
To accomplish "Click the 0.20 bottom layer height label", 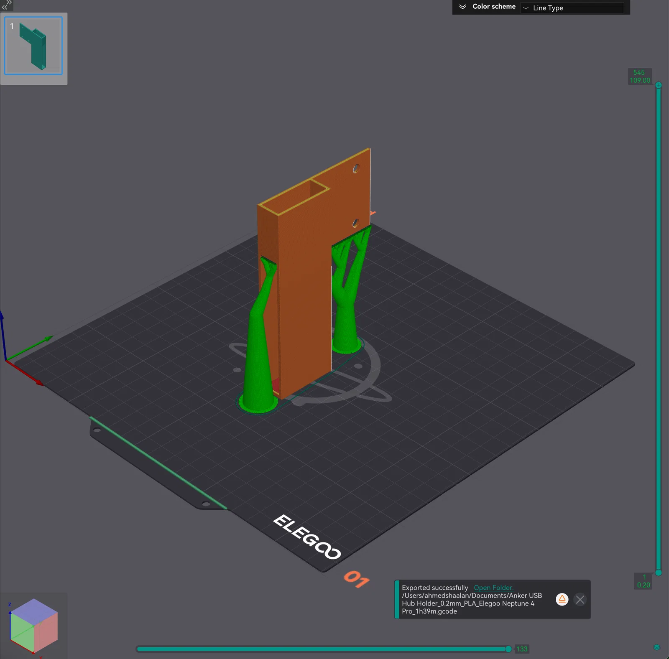I will click(643, 585).
